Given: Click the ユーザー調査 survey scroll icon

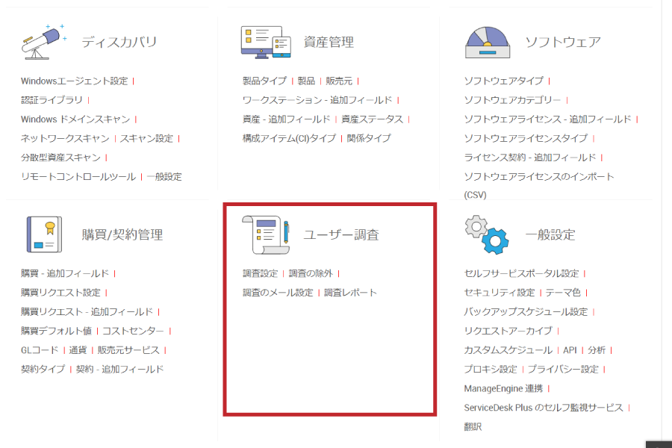Looking at the screenshot, I should [266, 234].
